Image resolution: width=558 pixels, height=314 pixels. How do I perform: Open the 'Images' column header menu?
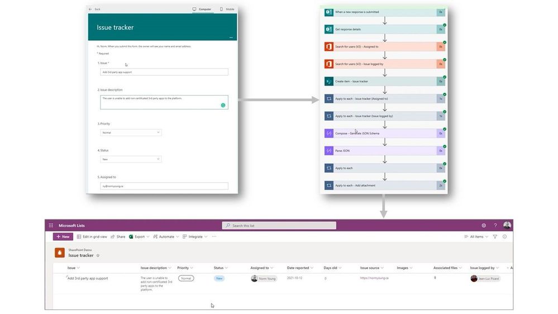pyautogui.click(x=404, y=268)
